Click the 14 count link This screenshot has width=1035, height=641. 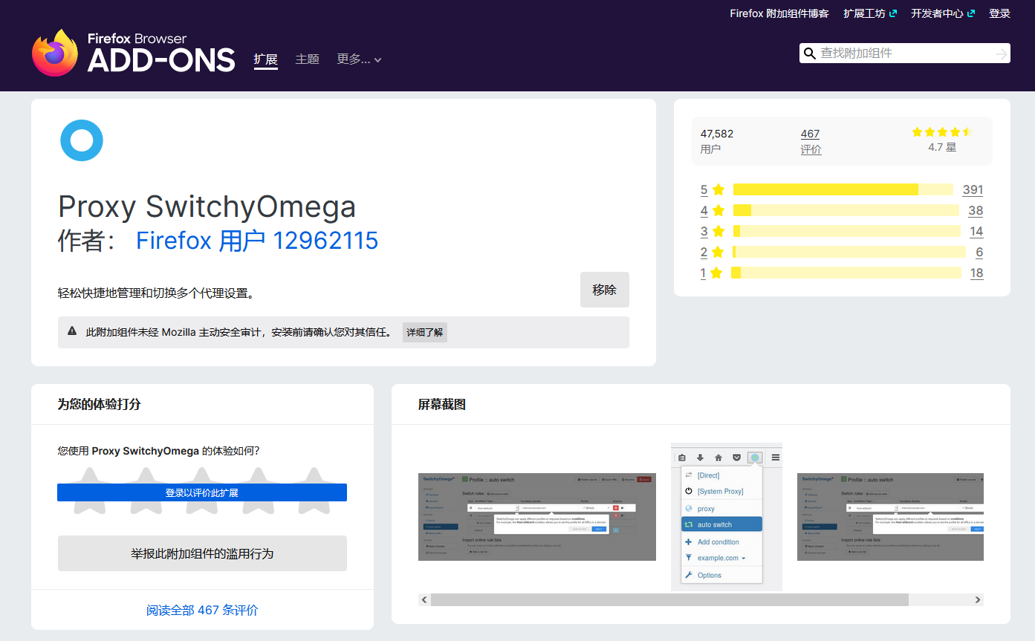(x=976, y=231)
